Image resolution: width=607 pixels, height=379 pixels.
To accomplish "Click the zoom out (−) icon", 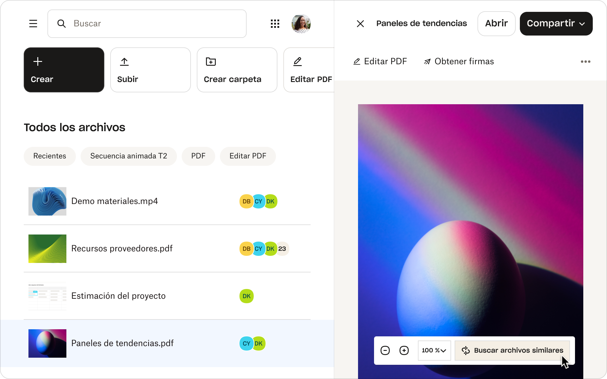I will 385,350.
